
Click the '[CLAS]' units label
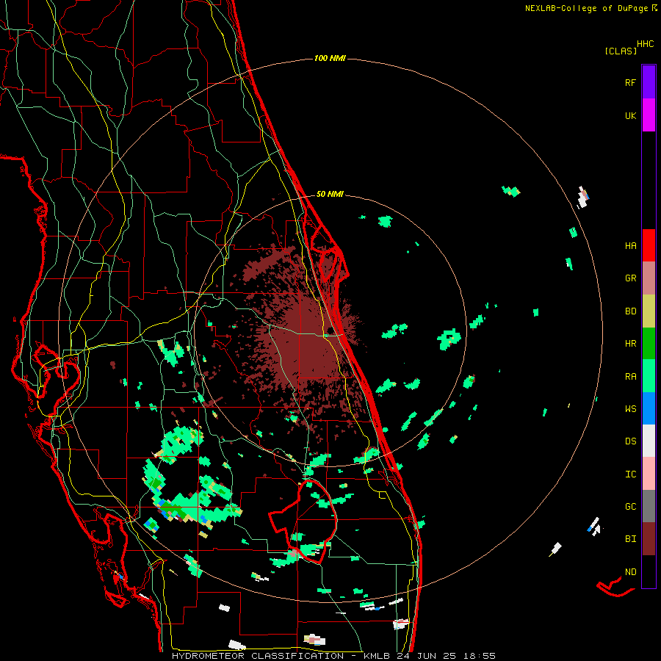621,51
